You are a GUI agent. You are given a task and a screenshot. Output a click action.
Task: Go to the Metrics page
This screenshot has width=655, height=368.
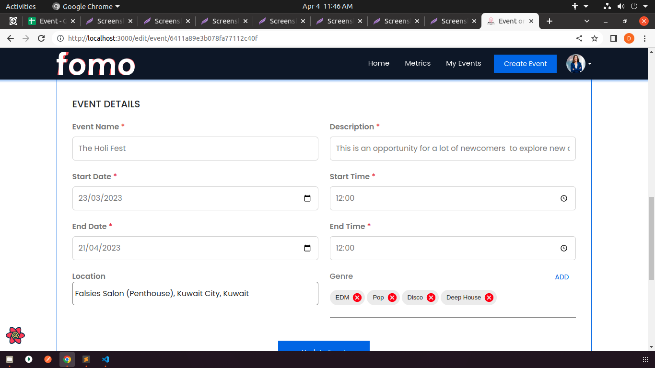[x=418, y=63]
